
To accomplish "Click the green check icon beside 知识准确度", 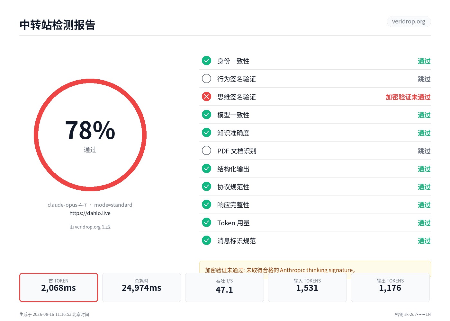I will (206, 133).
